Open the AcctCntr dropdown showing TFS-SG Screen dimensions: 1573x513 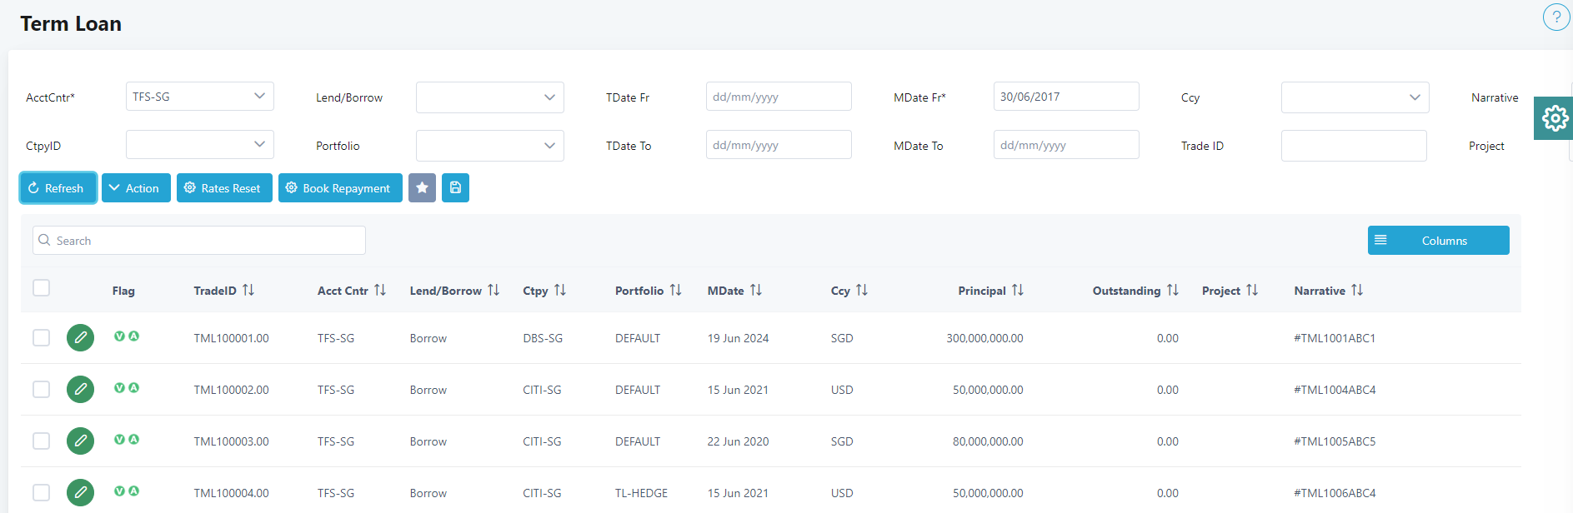point(199,97)
